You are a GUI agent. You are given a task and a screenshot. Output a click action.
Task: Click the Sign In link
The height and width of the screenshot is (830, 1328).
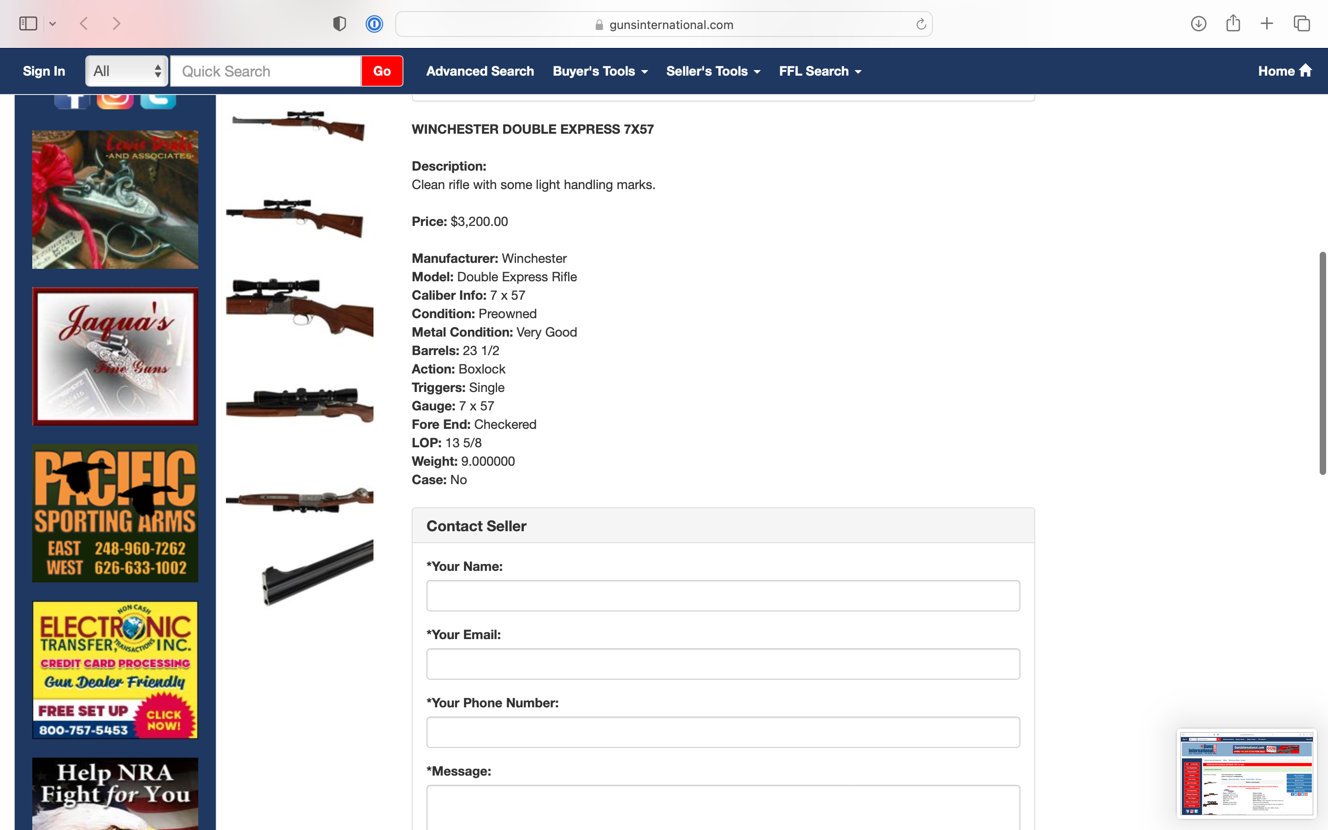[x=44, y=71]
